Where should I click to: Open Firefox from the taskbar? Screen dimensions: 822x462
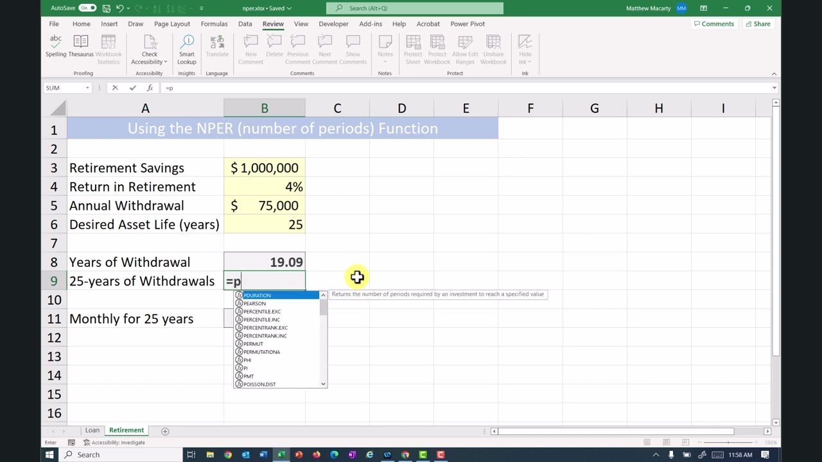[x=317, y=455]
